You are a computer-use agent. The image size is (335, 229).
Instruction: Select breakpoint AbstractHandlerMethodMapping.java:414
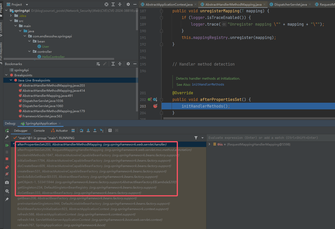(x=54, y=91)
